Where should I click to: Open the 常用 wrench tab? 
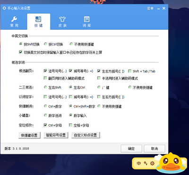tap(14, 22)
